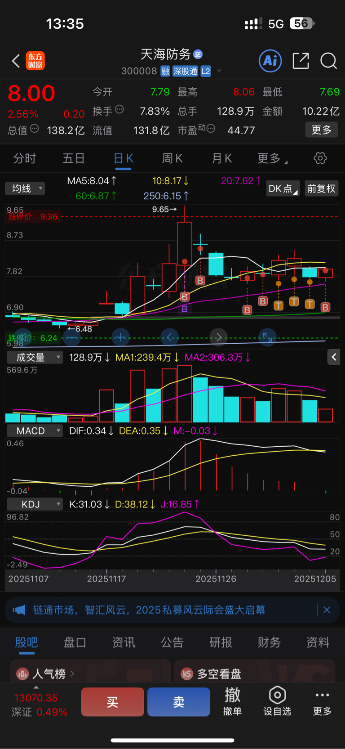Image resolution: width=345 pixels, height=749 pixels.
Task: Tap the announcement megaphone icon
Action: click(x=19, y=610)
